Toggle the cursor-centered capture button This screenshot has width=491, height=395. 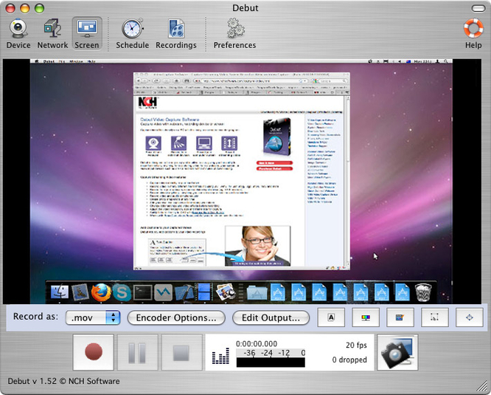(x=469, y=317)
